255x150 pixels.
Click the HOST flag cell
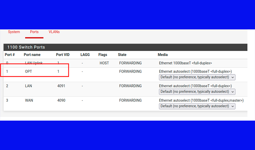coord(104,63)
